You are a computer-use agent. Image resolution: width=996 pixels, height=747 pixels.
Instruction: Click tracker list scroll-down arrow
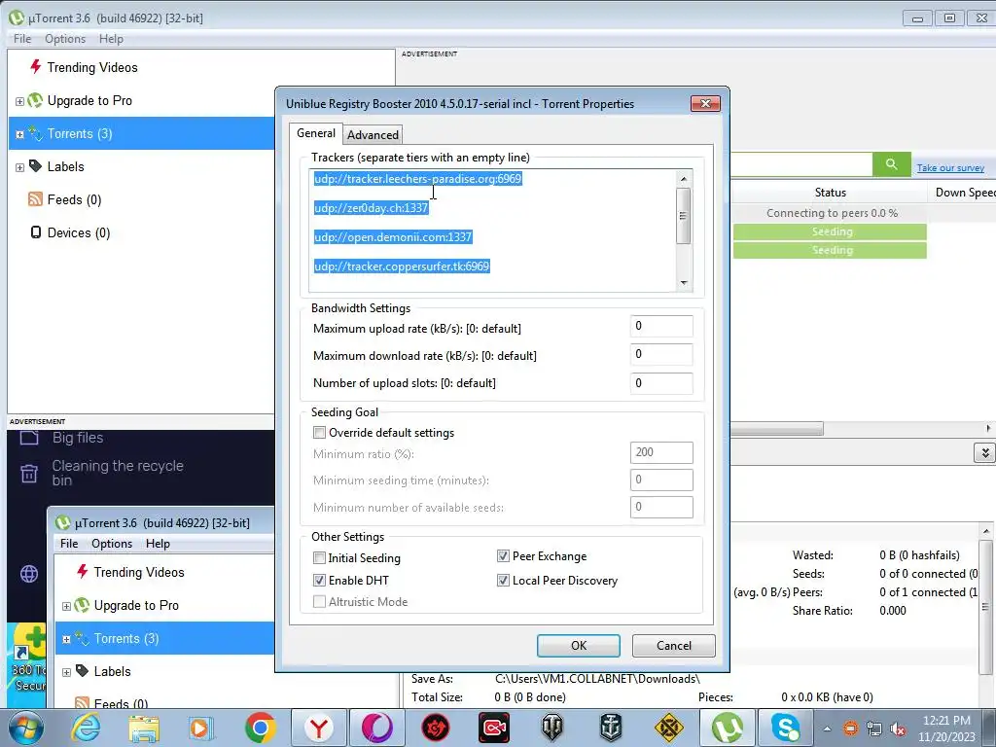tap(684, 283)
